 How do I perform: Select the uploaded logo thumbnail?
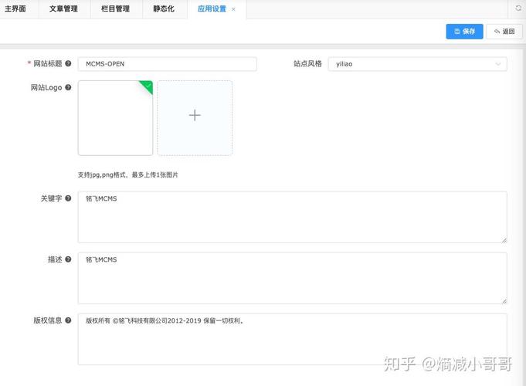click(x=115, y=117)
